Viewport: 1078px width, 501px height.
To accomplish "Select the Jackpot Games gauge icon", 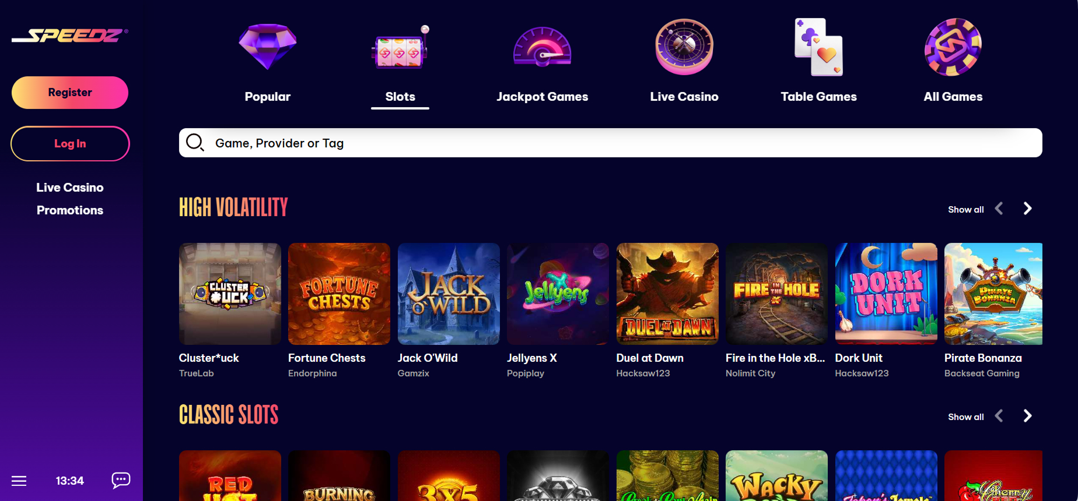I will (x=542, y=47).
